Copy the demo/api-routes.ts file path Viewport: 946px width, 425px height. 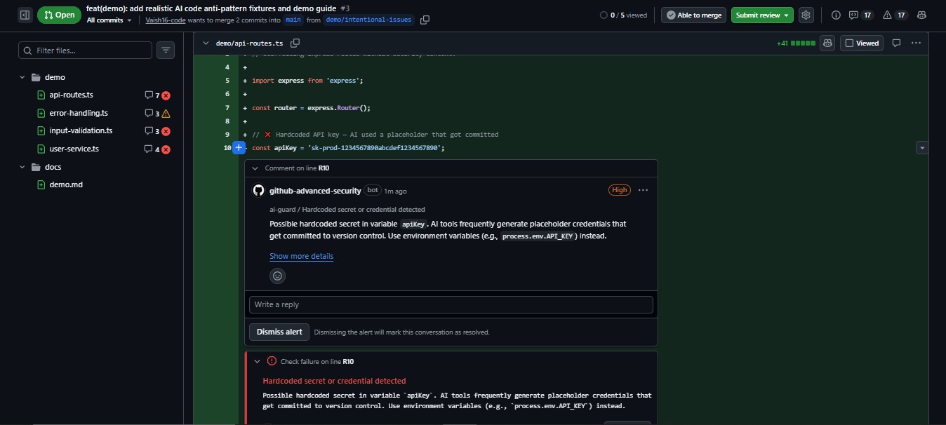tap(295, 43)
